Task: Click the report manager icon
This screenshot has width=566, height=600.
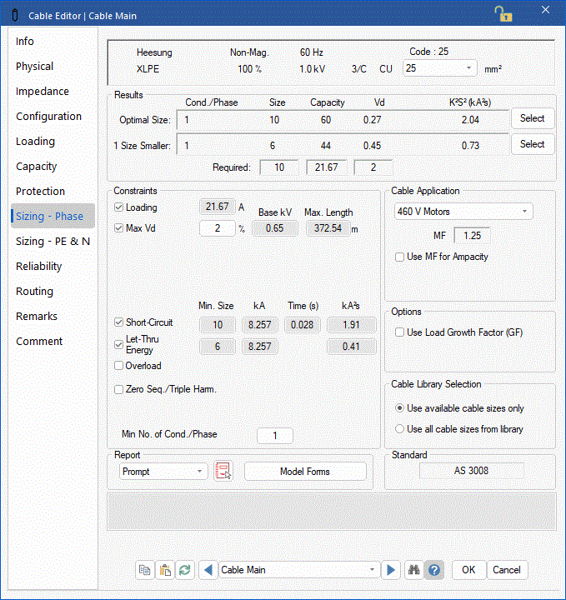Action: pyautogui.click(x=223, y=472)
